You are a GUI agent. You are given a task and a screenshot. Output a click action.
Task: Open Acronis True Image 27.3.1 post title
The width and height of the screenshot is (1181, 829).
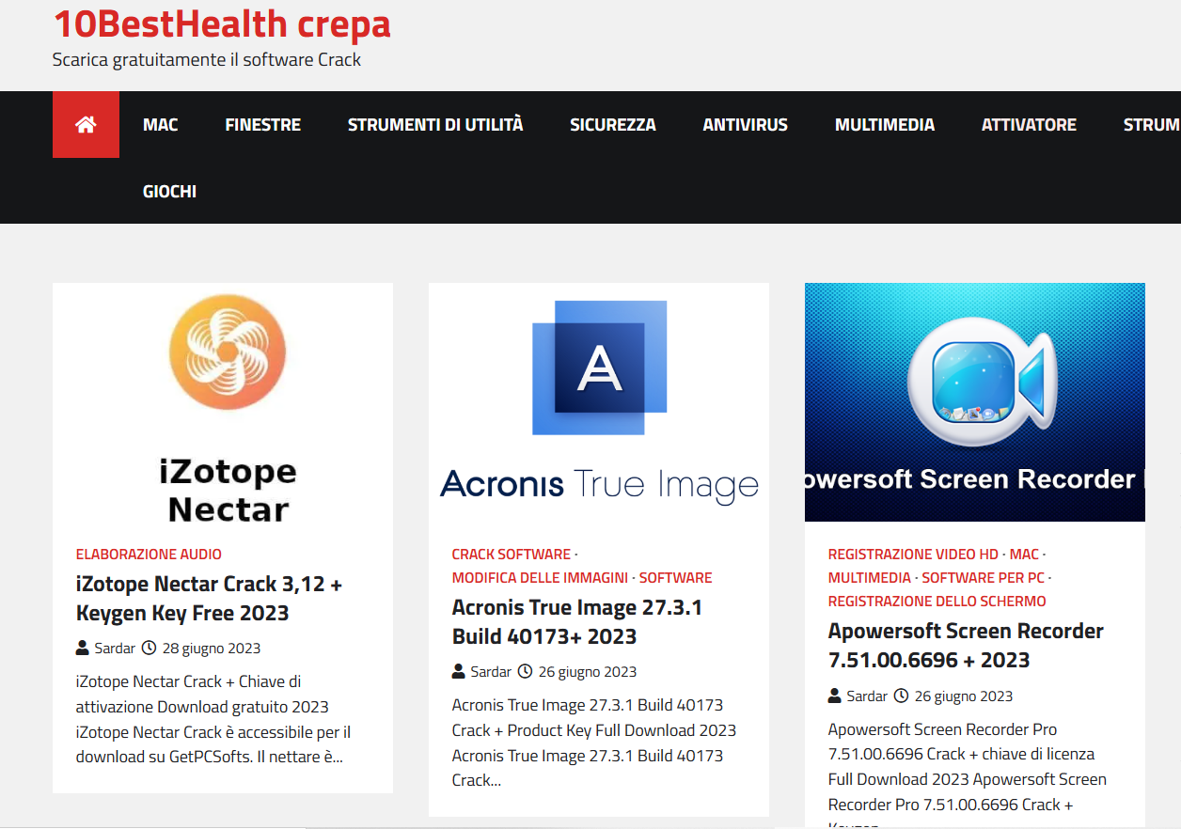pyautogui.click(x=577, y=622)
